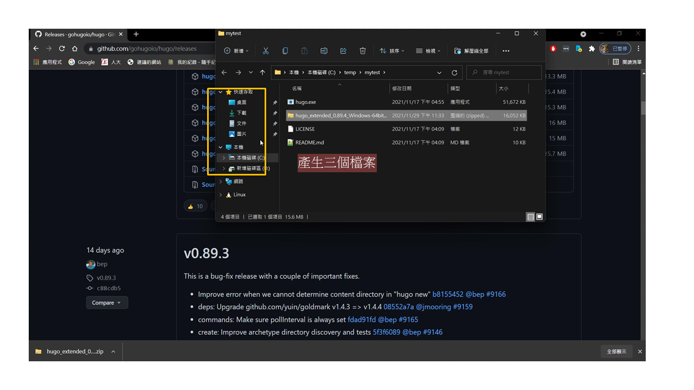Close the Chrome download bar

coord(640,352)
